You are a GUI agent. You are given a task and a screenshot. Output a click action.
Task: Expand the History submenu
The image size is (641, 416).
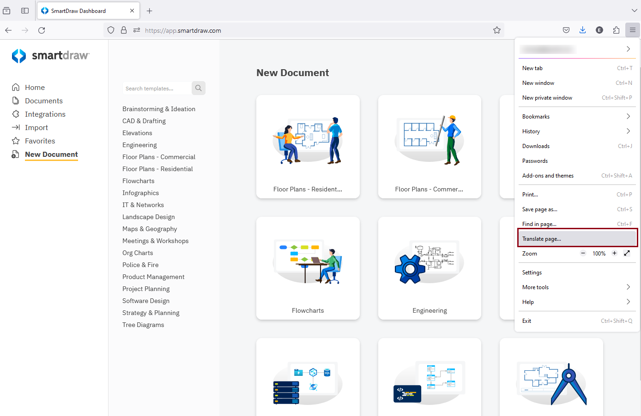click(x=628, y=131)
